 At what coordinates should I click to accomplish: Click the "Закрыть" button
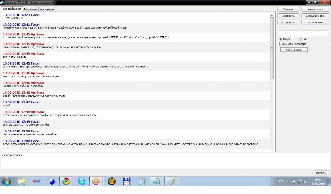click(x=321, y=173)
